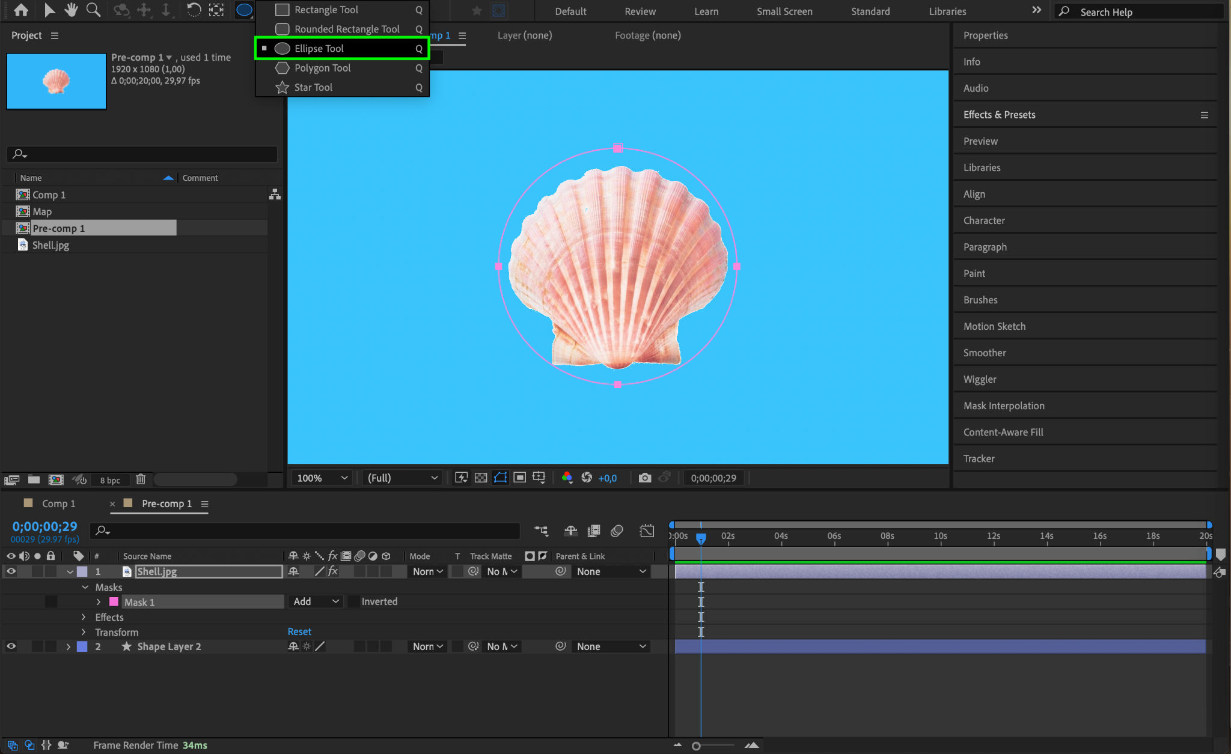The width and height of the screenshot is (1231, 754).
Task: Click the Home icon
Action: pyautogui.click(x=21, y=10)
